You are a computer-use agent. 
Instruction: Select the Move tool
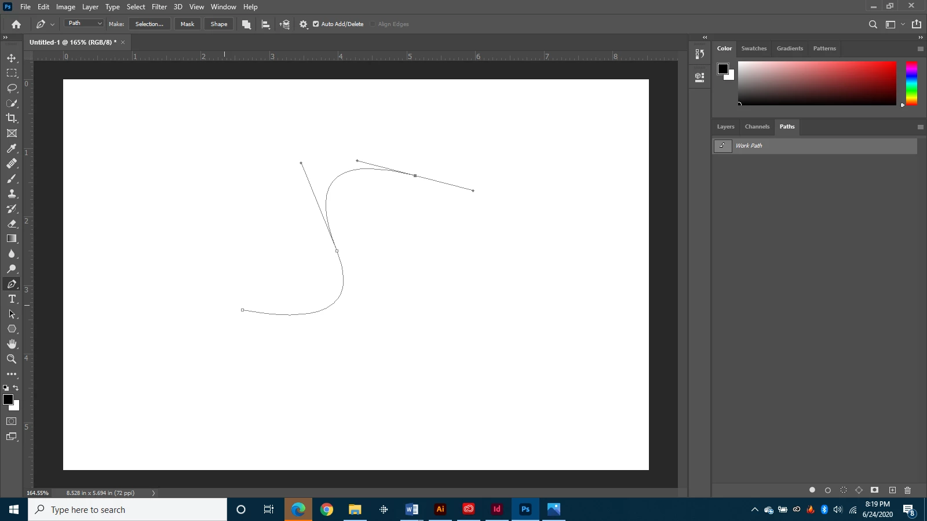pyautogui.click(x=12, y=58)
